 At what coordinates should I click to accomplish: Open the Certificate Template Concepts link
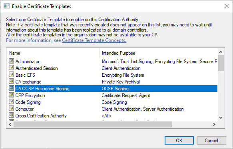pyautogui.click(x=94, y=40)
